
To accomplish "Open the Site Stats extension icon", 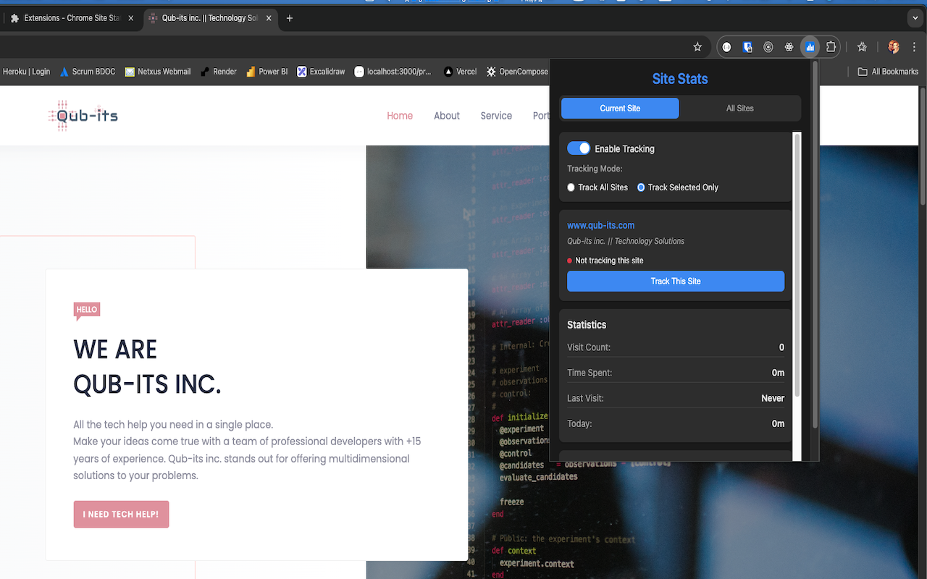I will pyautogui.click(x=810, y=47).
